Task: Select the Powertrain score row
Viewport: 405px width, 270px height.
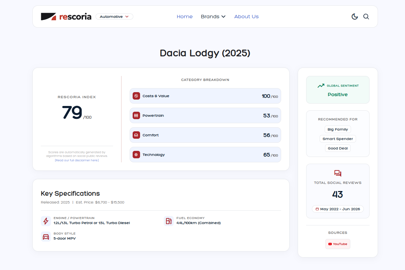Action: coord(205,115)
